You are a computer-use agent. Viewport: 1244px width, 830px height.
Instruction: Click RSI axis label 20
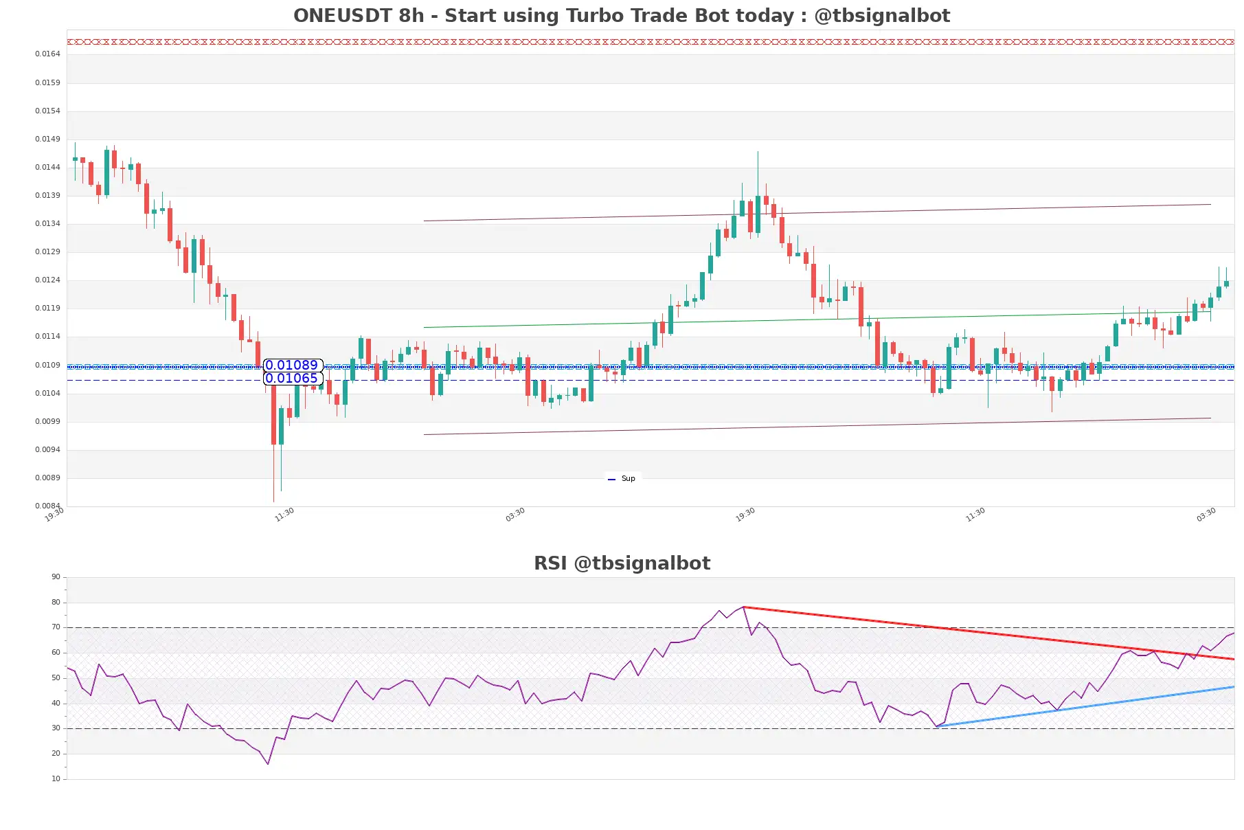pyautogui.click(x=56, y=754)
